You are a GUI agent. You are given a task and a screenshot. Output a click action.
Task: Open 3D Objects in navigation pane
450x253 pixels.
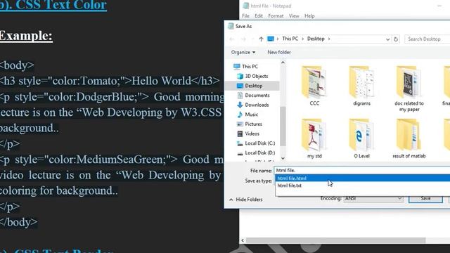pyautogui.click(x=256, y=77)
